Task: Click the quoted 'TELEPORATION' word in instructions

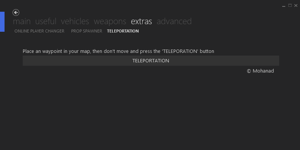Action: (180, 51)
